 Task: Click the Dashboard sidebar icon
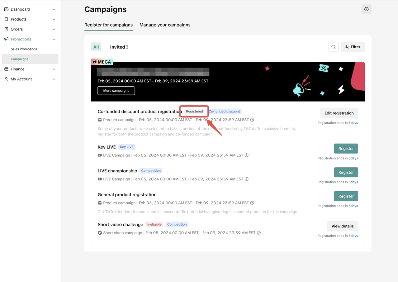[6, 9]
